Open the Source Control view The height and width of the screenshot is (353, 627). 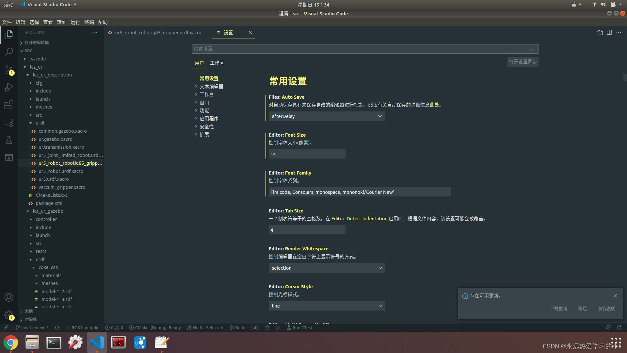(9, 70)
